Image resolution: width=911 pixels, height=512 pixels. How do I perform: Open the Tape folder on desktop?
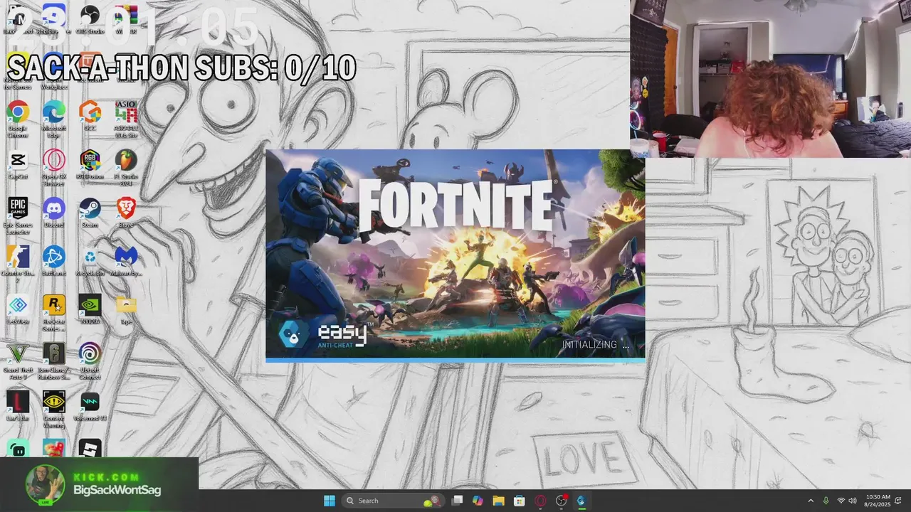click(x=126, y=309)
